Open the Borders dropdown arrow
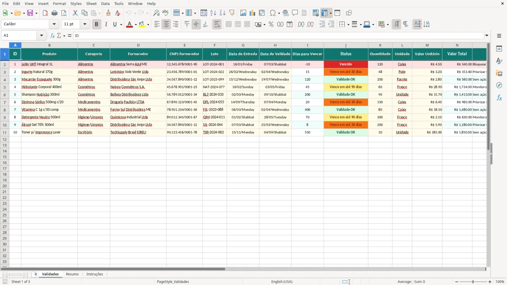Viewport: 507px width, 285px height. click(x=348, y=24)
